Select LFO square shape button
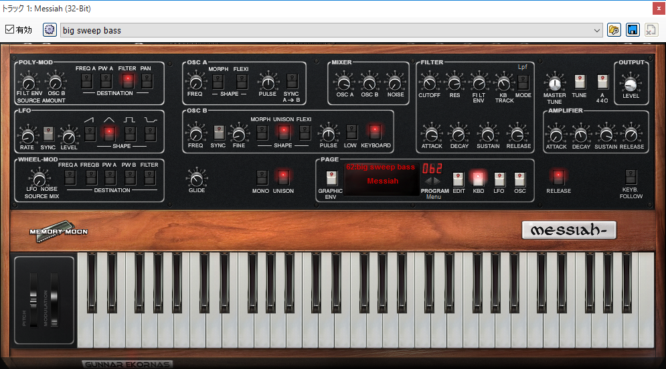The height and width of the screenshot is (369, 666). [x=130, y=133]
